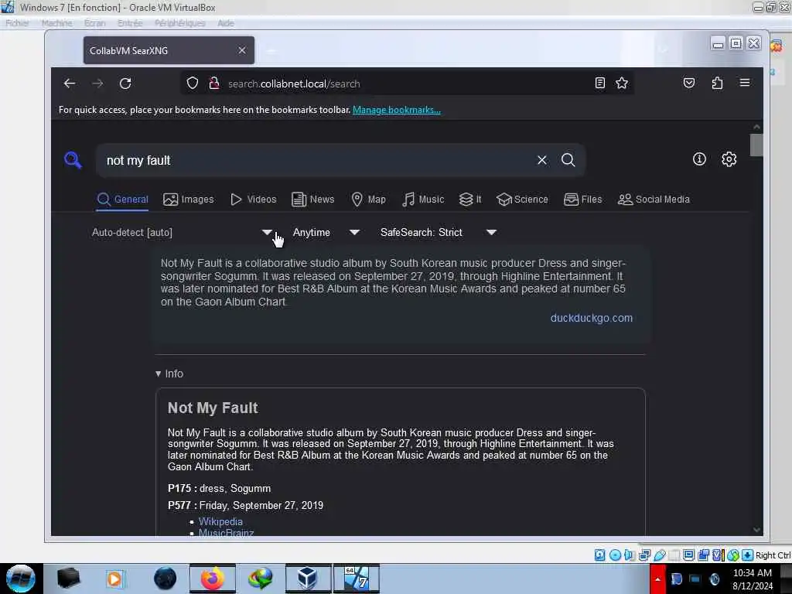The width and height of the screenshot is (792, 594).
Task: Open SearXNG preferences gear icon
Action: [x=729, y=159]
